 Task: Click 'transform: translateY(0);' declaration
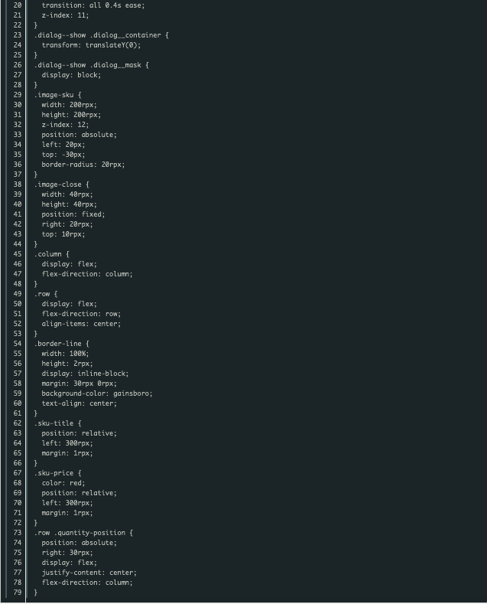tap(91, 45)
